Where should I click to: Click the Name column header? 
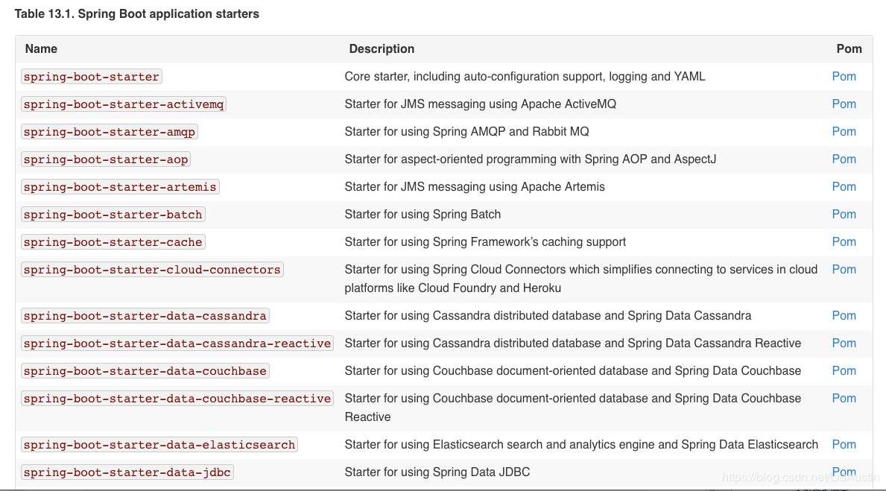click(41, 49)
